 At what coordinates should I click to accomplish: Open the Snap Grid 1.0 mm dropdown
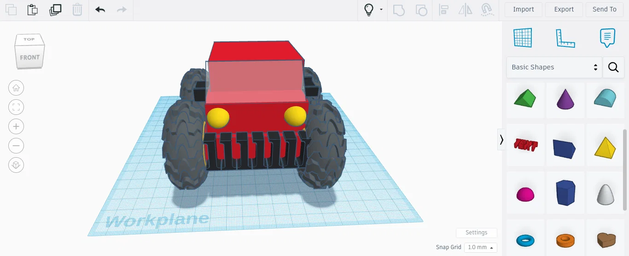[481, 247]
